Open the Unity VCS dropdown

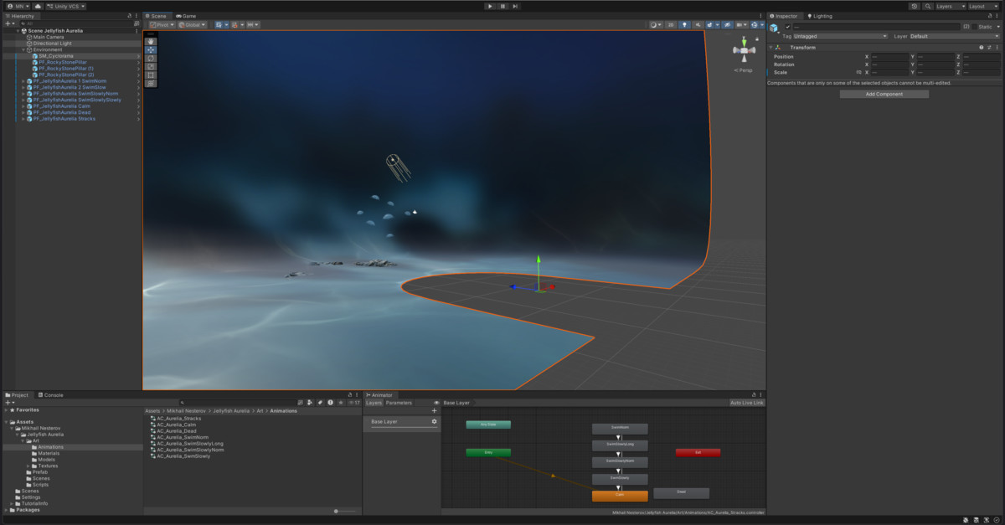pos(65,6)
